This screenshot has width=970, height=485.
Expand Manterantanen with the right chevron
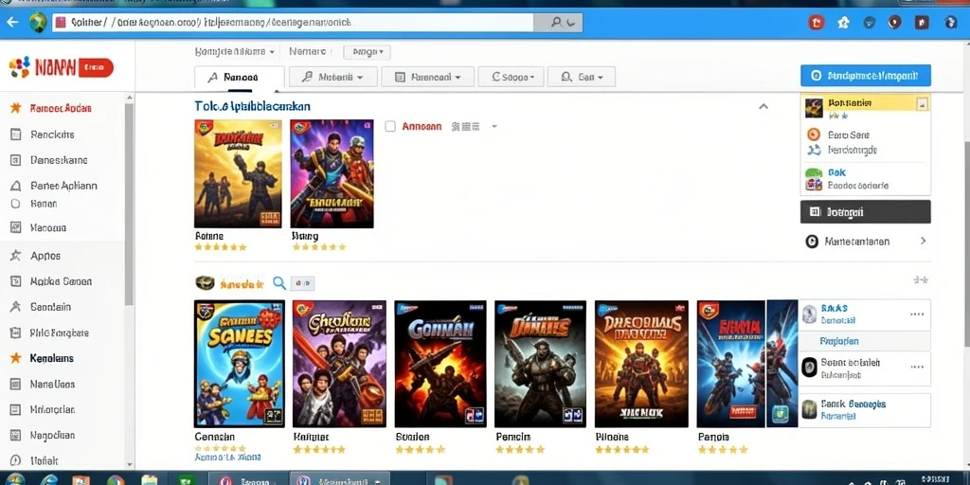pos(923,242)
